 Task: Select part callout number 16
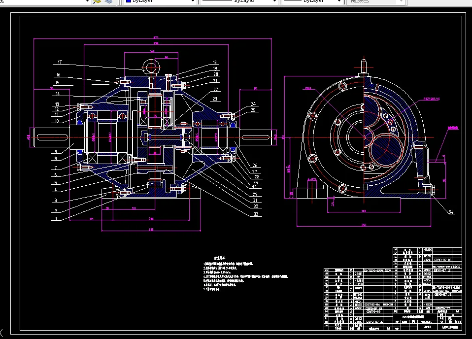pyautogui.click(x=58, y=74)
